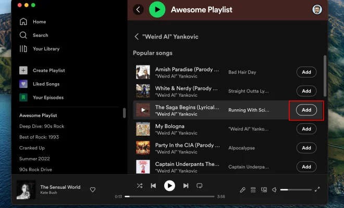The image size is (344, 208).
Task: Click Captain Underpants album thumbnail
Action: [x=143, y=167]
